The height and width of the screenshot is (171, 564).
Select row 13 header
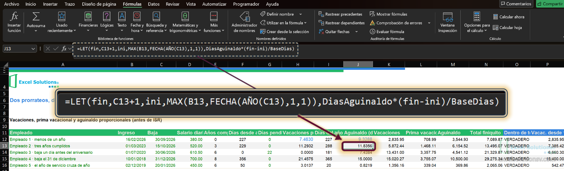click(4, 146)
